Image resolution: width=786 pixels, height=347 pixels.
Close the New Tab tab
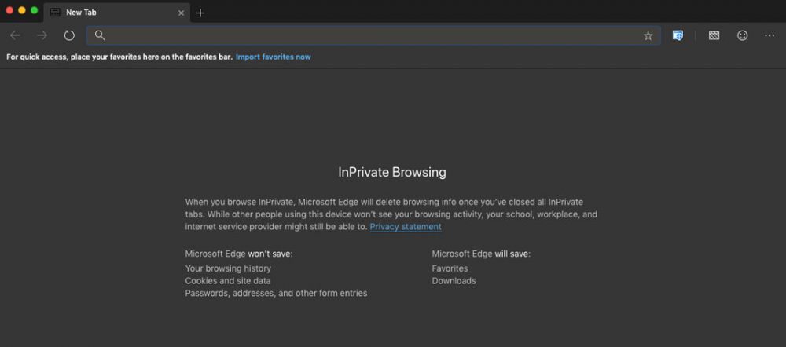[x=181, y=13]
